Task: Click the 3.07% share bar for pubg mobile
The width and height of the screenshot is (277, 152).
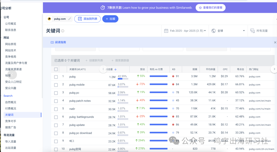Action: pos(123,87)
